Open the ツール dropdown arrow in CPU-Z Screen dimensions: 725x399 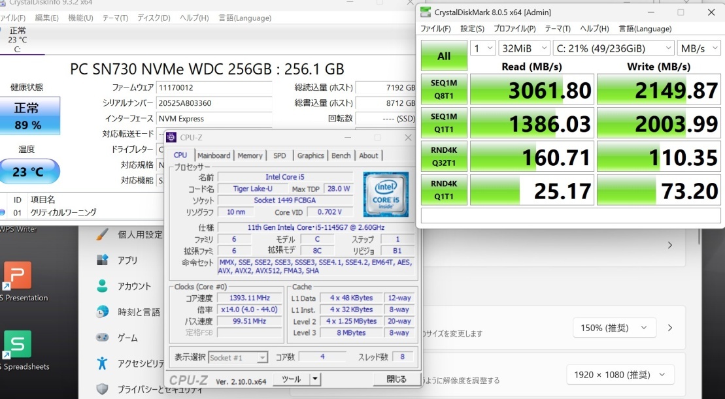(x=315, y=379)
